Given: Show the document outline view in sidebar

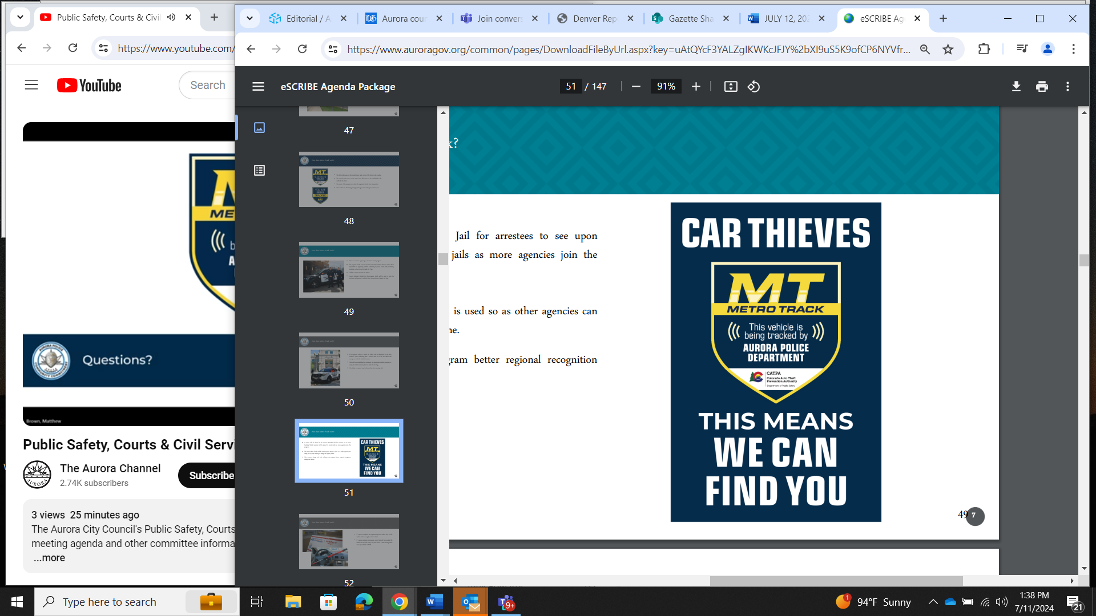Looking at the screenshot, I should [x=259, y=170].
